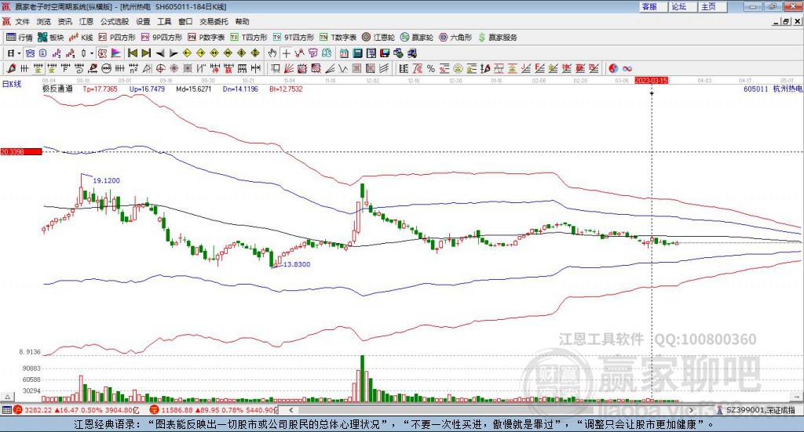Viewport: 804px width, 432px height.
Task: Click the 主页 homepage button
Action: 712,6
